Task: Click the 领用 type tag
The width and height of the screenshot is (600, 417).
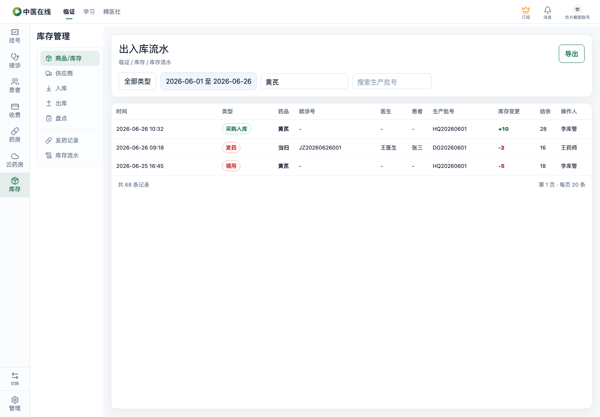Action: click(x=231, y=166)
